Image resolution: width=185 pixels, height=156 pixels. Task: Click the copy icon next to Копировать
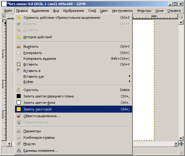tap(19, 53)
